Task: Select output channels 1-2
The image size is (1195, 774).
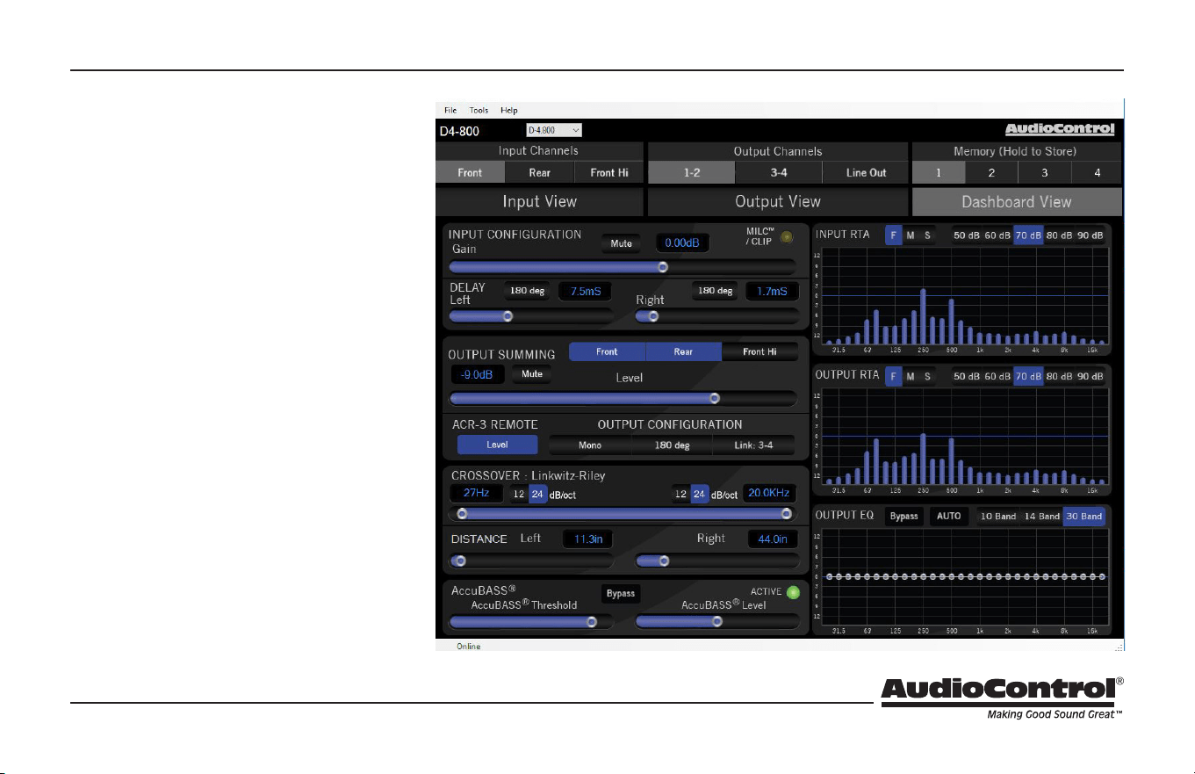Action: tap(691, 173)
